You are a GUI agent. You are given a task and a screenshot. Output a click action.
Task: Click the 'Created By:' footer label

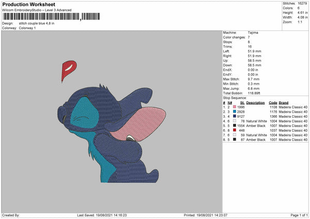coord(11,215)
